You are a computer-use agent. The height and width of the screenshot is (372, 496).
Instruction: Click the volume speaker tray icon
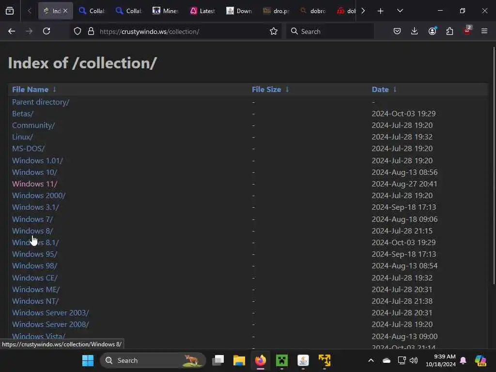[x=414, y=360]
